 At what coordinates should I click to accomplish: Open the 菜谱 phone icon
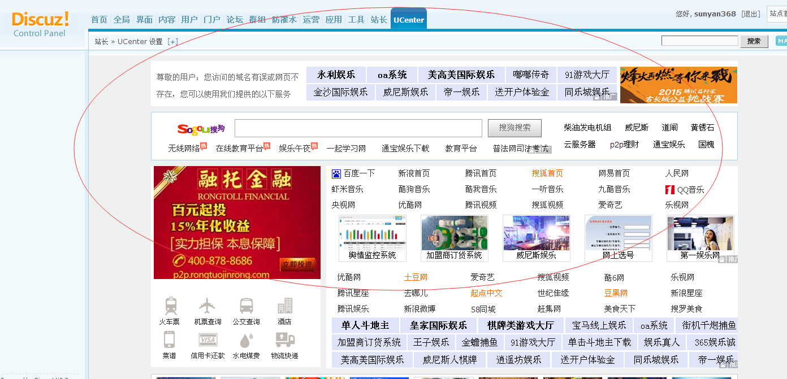169,340
